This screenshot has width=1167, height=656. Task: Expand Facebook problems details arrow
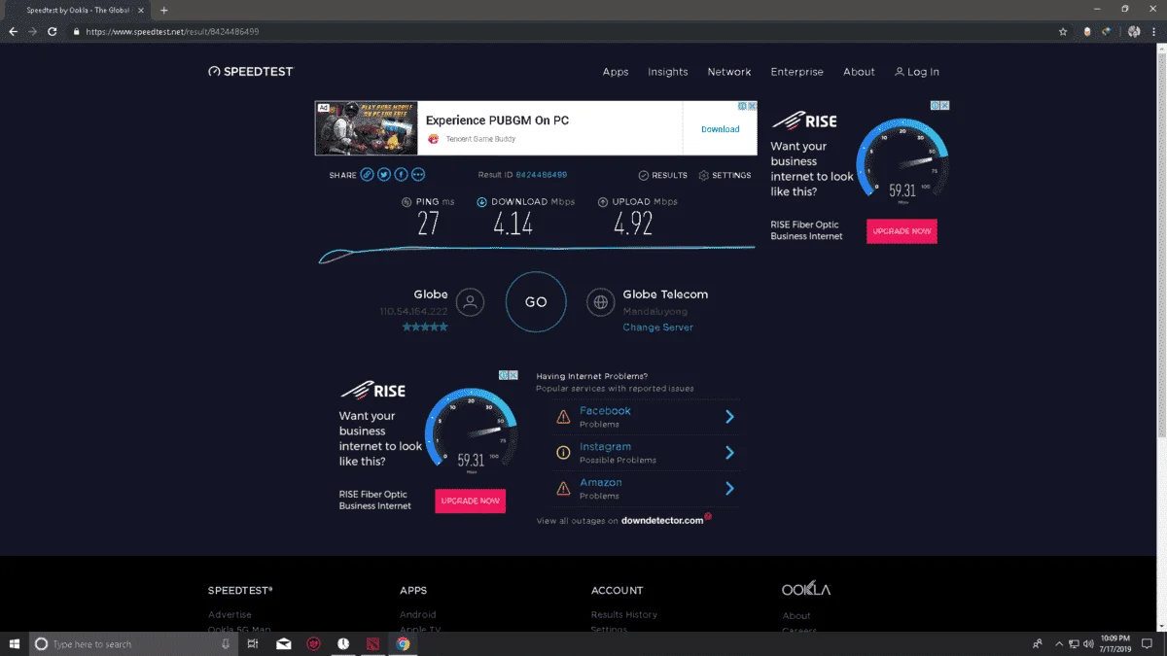[x=729, y=417]
